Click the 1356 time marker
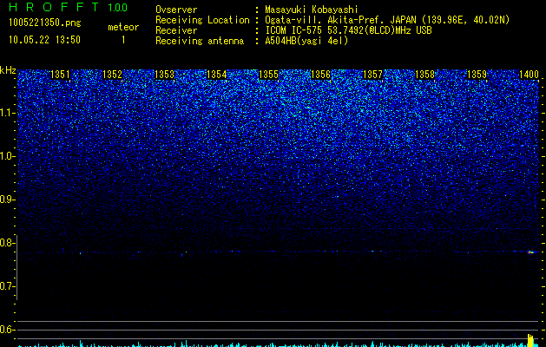 click(320, 75)
